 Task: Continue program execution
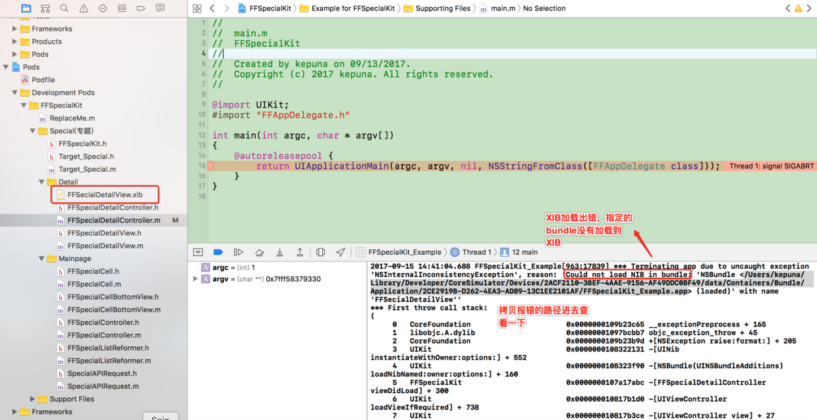tap(239, 252)
